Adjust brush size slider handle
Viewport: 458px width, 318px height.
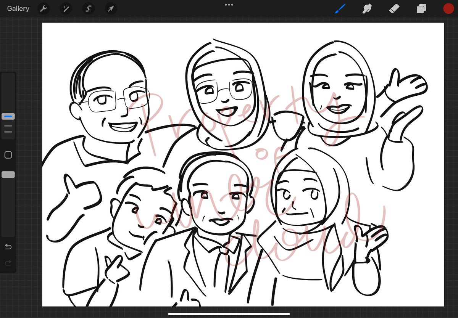click(x=8, y=116)
